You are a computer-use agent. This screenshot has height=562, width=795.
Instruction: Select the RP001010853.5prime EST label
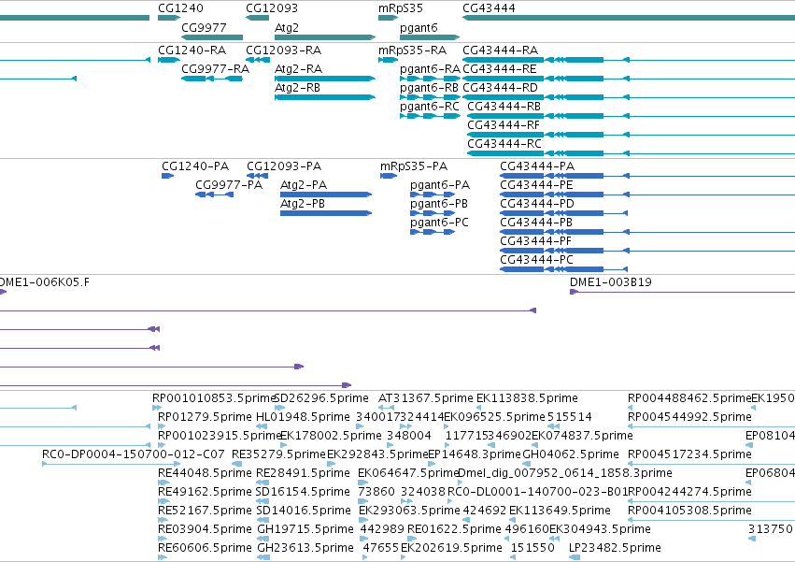213,398
